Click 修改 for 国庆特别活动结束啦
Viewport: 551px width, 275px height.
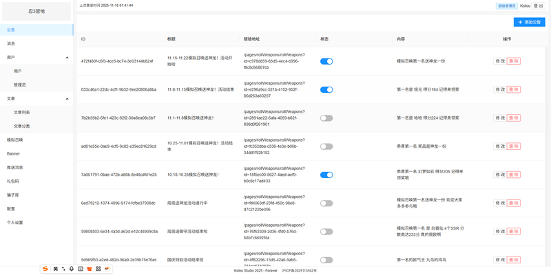[500, 260]
